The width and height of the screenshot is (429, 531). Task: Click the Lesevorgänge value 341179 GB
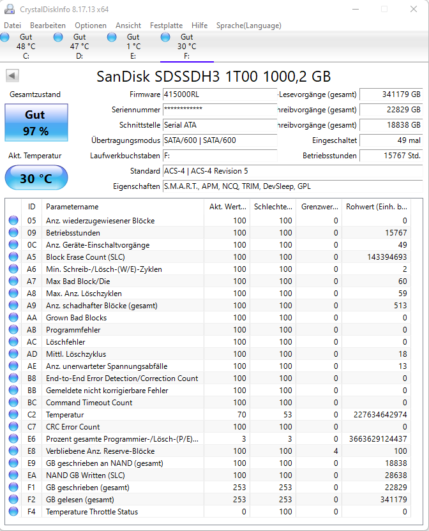pos(391,94)
